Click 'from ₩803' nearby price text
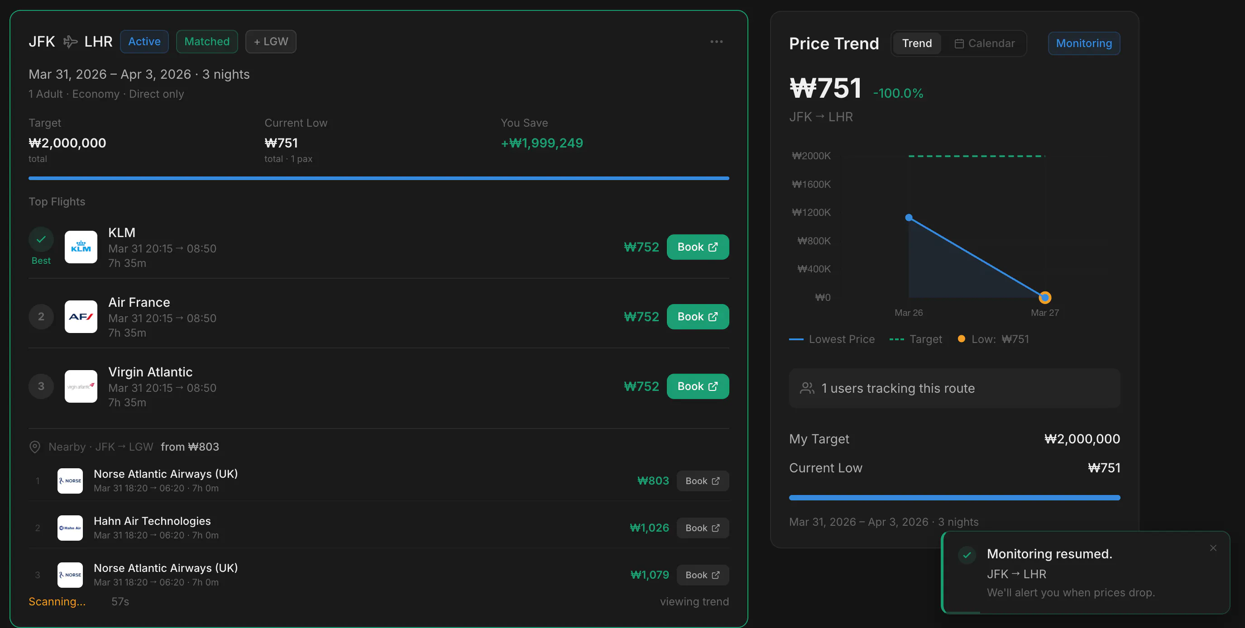The width and height of the screenshot is (1245, 628). click(189, 447)
